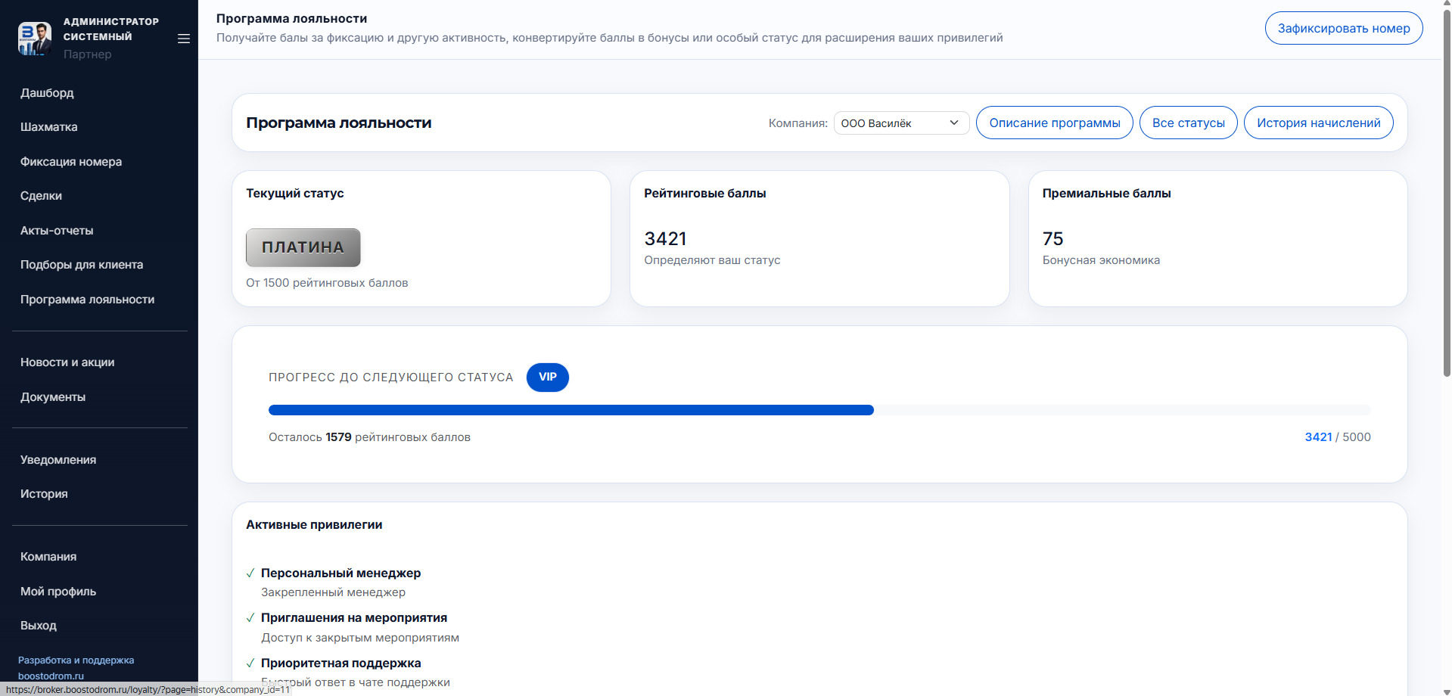The width and height of the screenshot is (1452, 696).
Task: Open История начислений
Action: 1318,123
